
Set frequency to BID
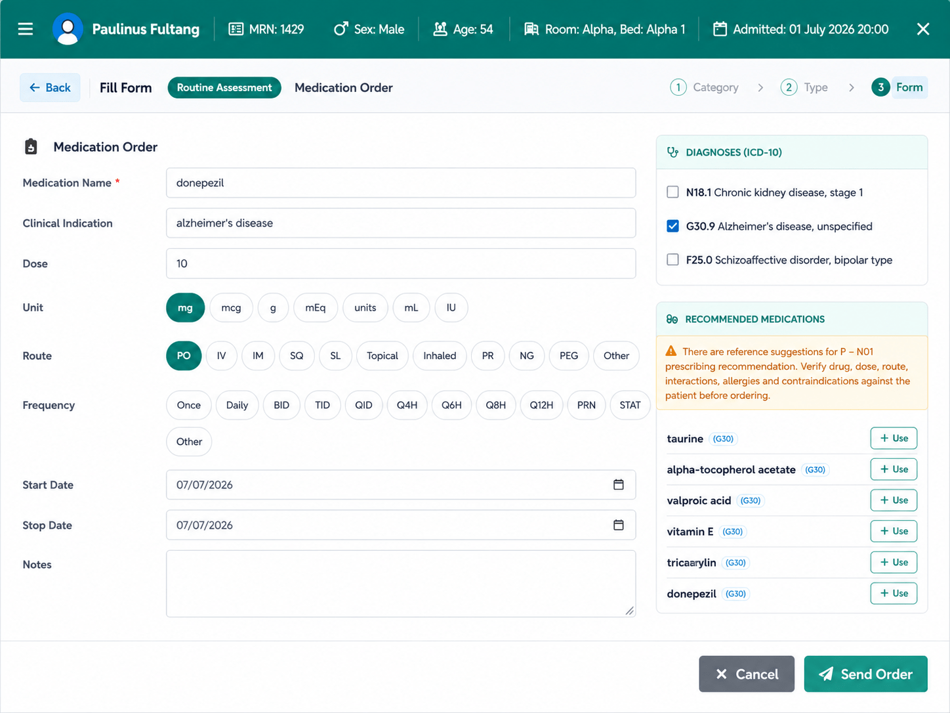pos(281,405)
